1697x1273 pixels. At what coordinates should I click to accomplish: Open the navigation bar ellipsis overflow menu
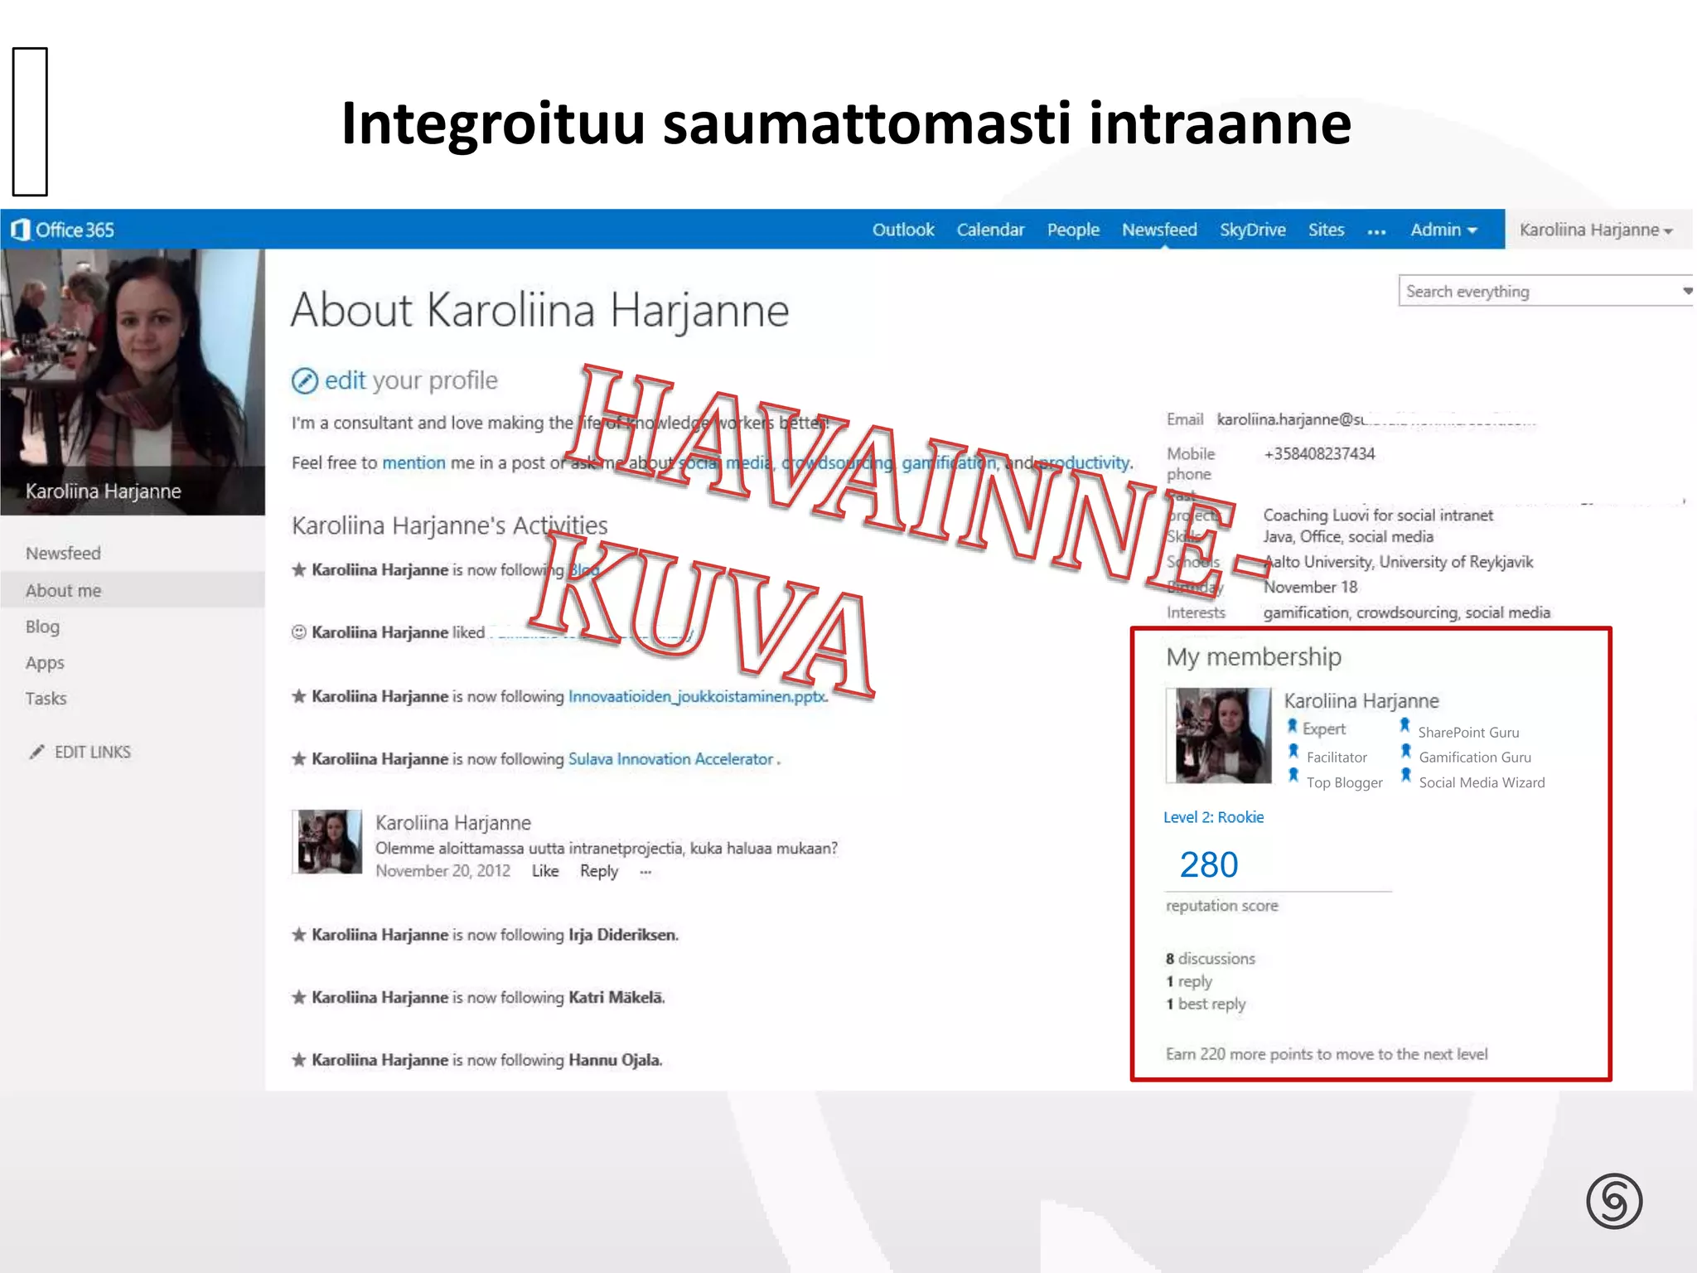point(1376,231)
